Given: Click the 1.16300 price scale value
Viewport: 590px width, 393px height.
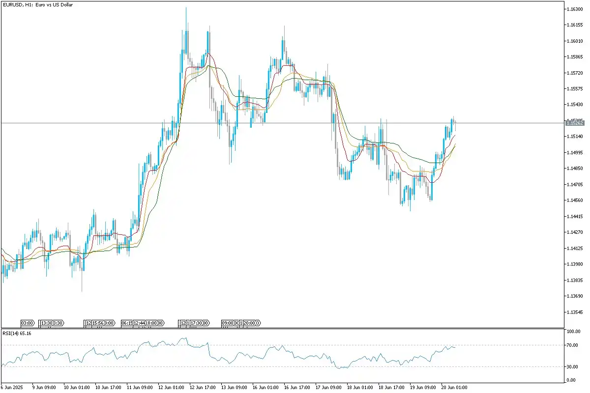Looking at the screenshot, I should 574,9.
